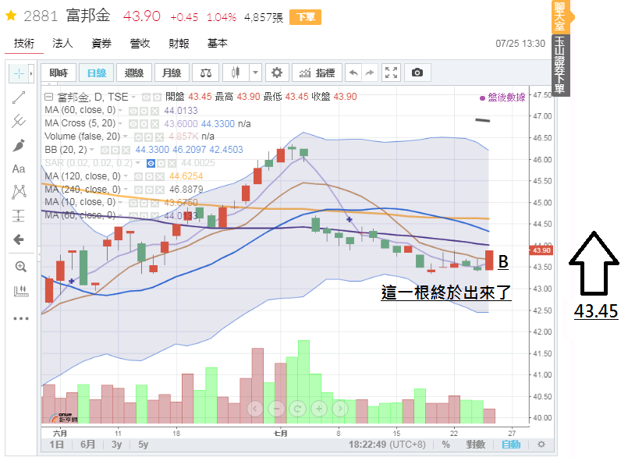Open dropdown of Volume (false, 20)
This screenshot has width=628, height=468.
[x=126, y=136]
